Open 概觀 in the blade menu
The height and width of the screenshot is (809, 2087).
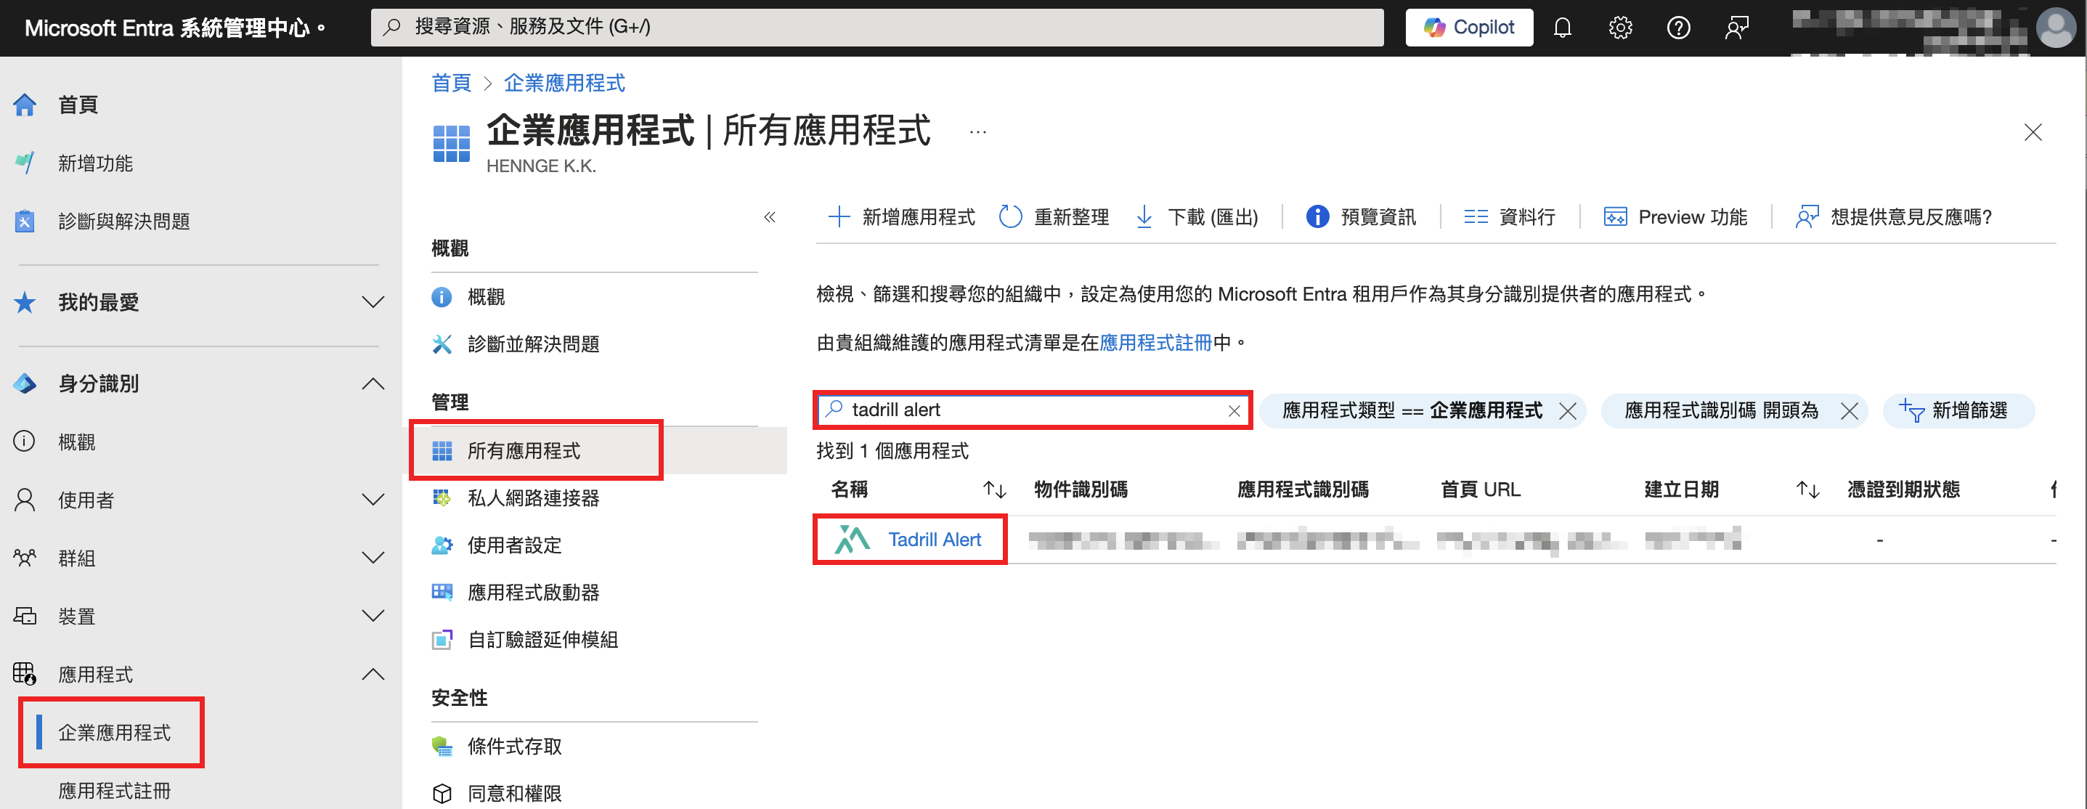[486, 298]
